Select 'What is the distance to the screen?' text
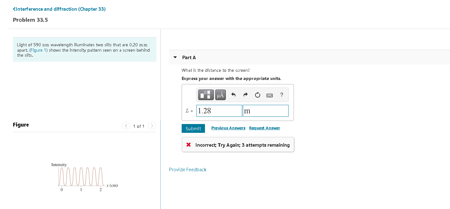Image resolution: width=450 pixels, height=209 pixels. 216,71
